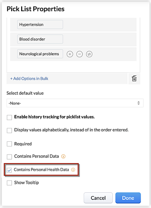Screen dimensions: 151x208
Task: Edit the Blood disorder option field
Action: coord(40,39)
